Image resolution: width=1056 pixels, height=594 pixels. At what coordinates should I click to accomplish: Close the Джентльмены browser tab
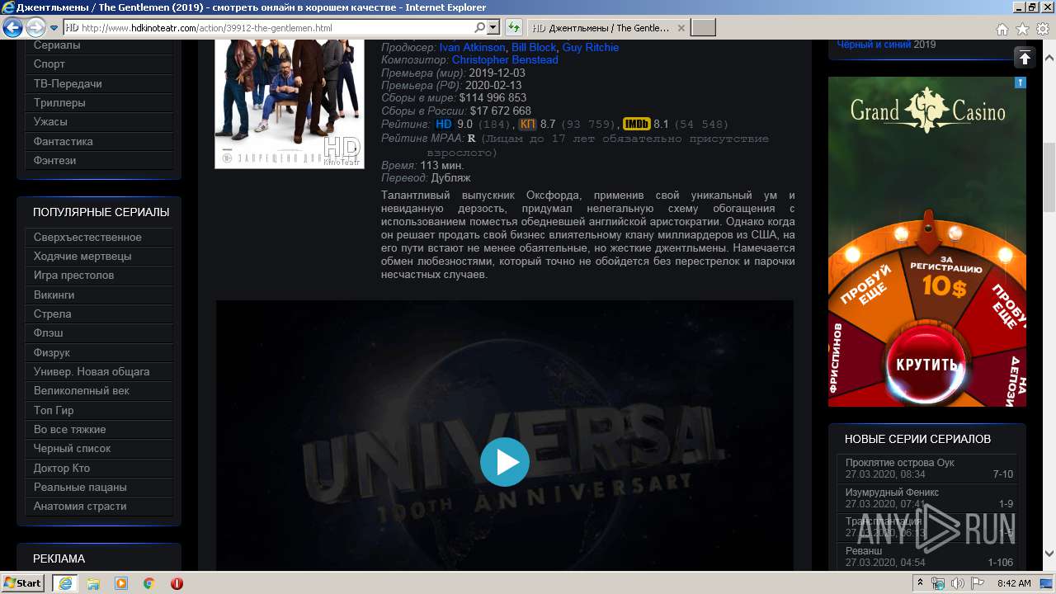[681, 28]
